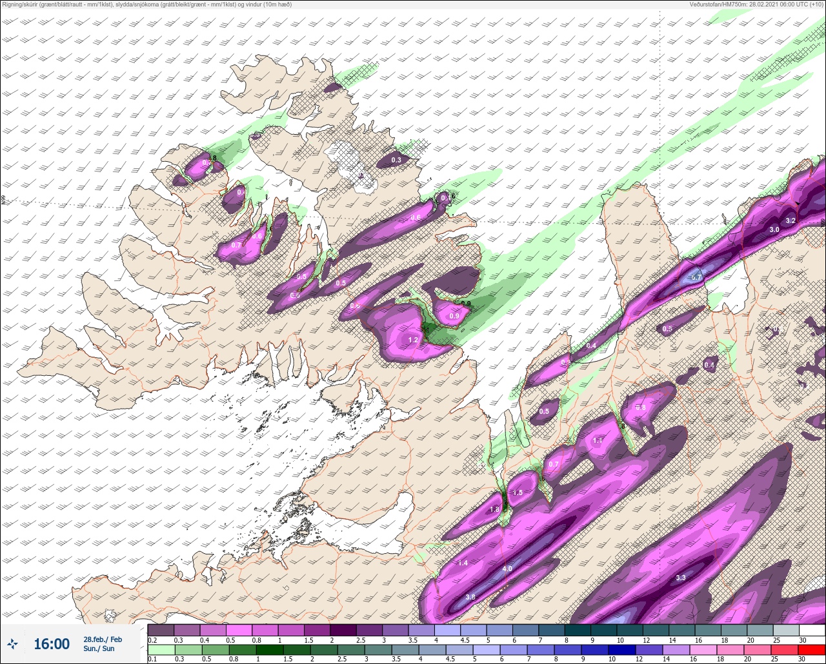
Task: Click the '28.feb./ Feb' date label
Action: (103, 639)
